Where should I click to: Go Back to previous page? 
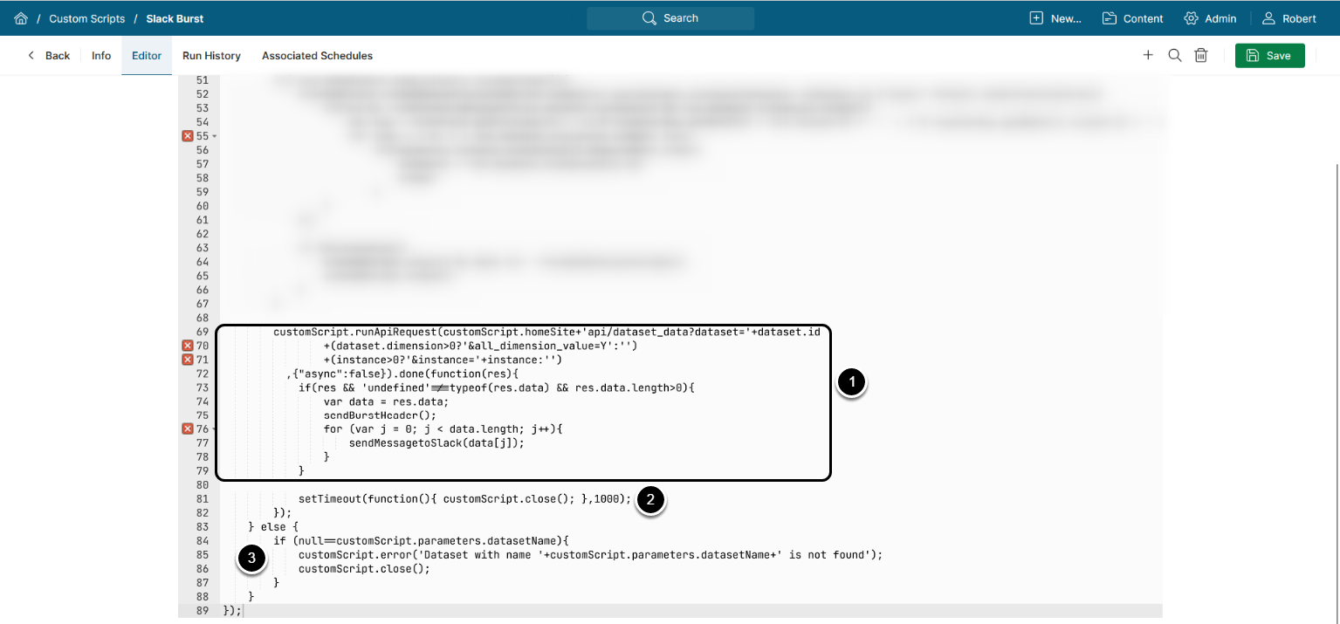coord(48,56)
